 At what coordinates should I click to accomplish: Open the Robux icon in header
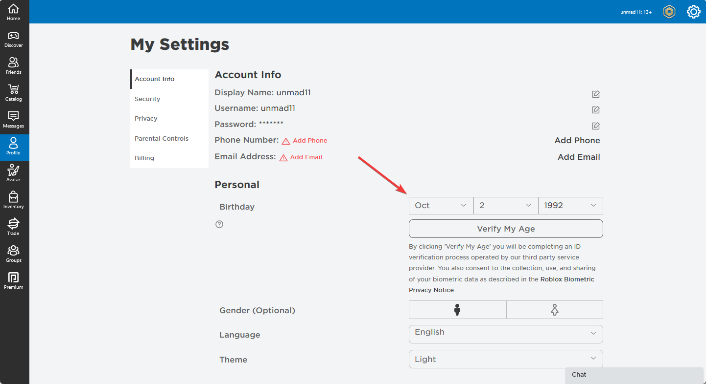(669, 12)
